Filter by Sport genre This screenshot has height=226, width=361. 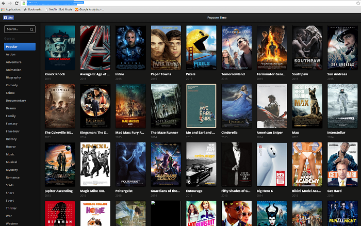[10, 200]
